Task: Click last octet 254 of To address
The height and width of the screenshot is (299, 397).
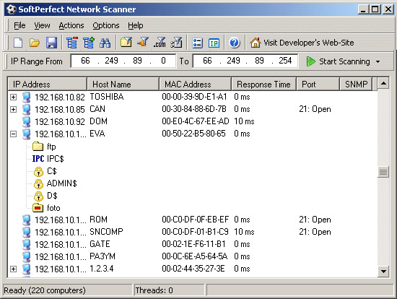Action: tap(285, 61)
